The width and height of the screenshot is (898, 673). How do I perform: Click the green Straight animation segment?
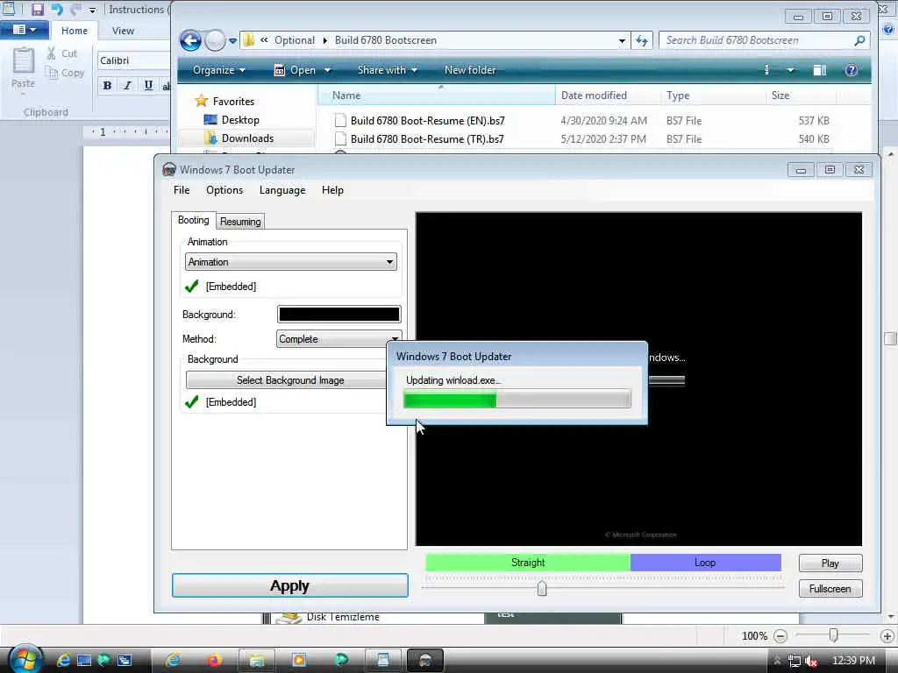(528, 563)
